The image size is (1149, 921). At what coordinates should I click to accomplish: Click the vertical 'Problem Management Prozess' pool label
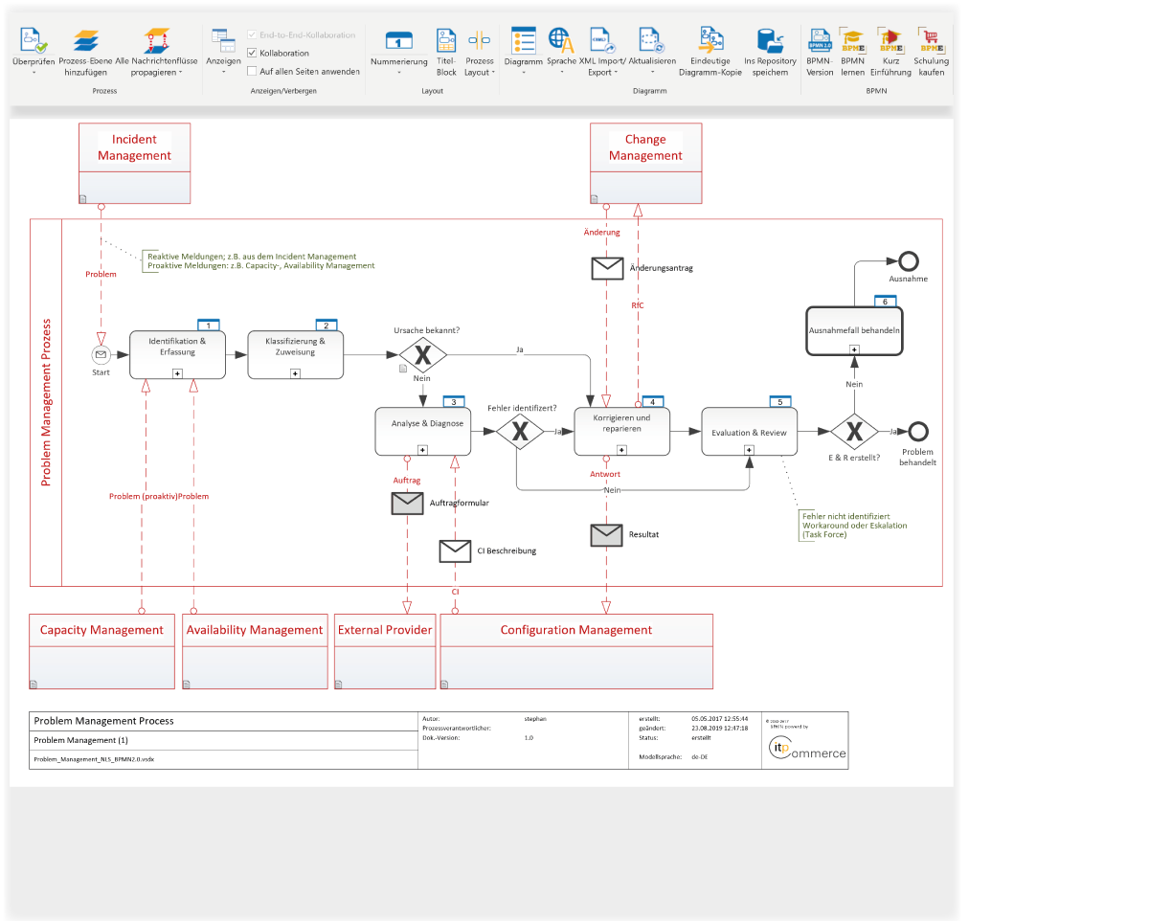point(46,402)
